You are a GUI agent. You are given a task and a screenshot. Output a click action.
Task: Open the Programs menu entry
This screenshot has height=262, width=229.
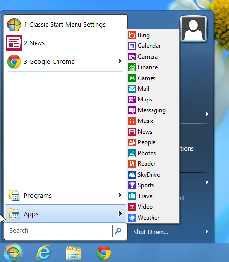click(65, 195)
